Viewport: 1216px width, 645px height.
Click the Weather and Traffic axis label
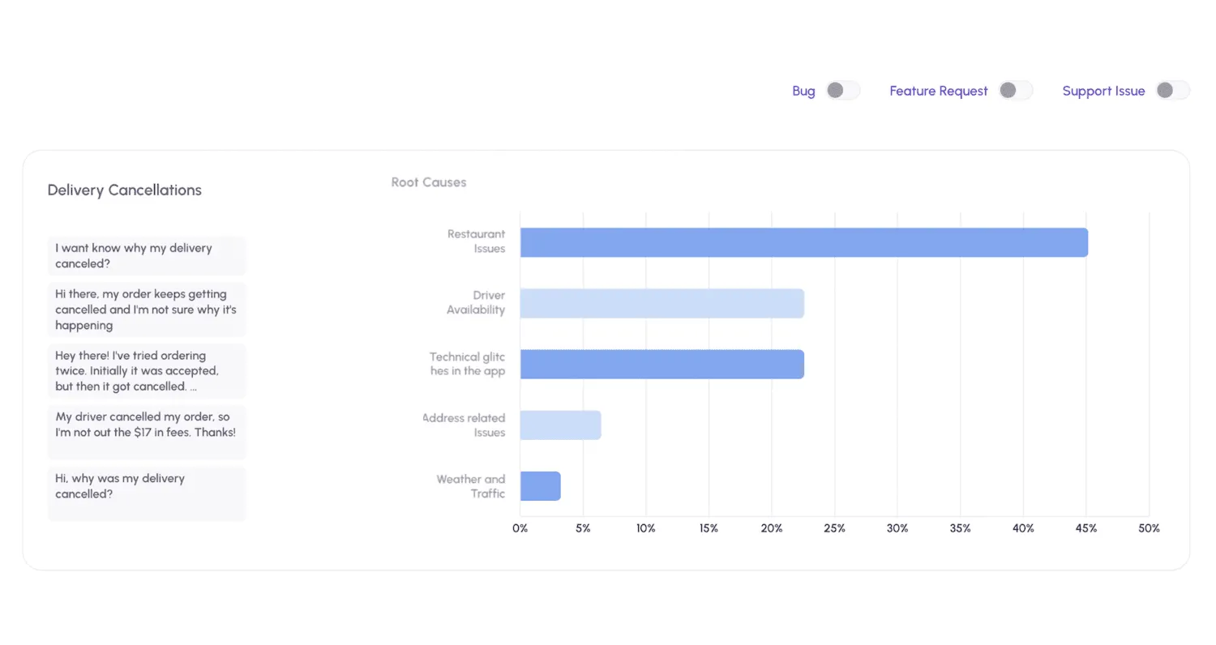[471, 486]
